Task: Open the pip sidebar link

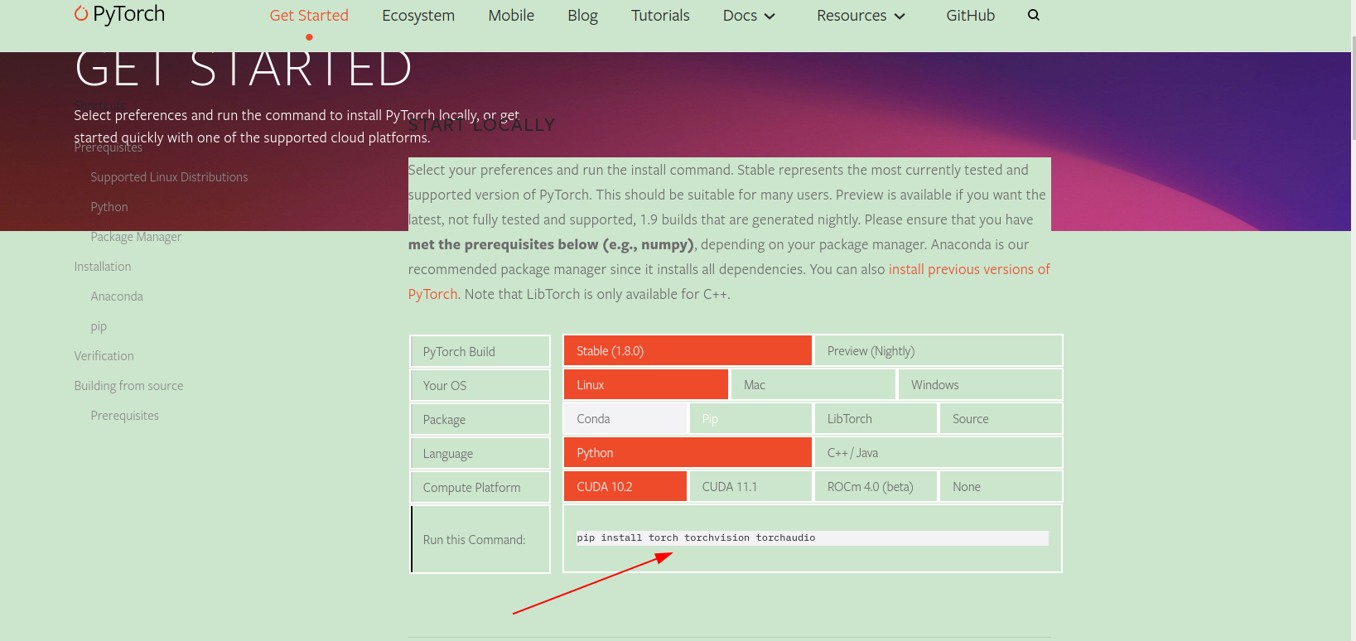Action: click(x=99, y=326)
